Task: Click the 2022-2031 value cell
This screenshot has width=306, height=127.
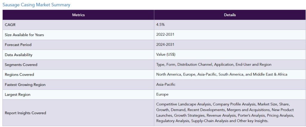Action: (x=230, y=35)
